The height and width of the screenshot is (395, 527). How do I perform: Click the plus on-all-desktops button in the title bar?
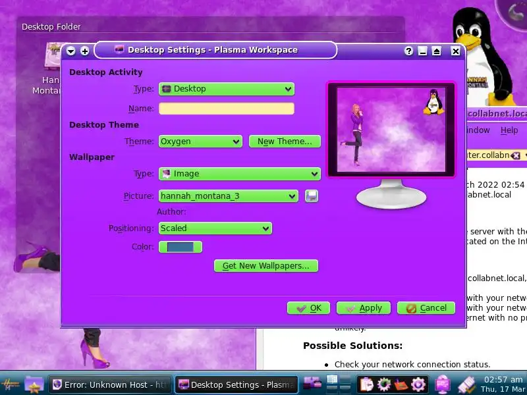(85, 51)
